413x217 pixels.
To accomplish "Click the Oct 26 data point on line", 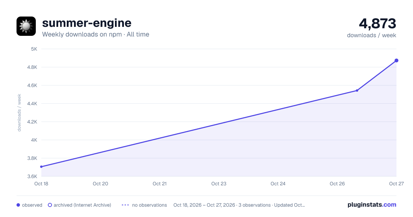I will (357, 91).
